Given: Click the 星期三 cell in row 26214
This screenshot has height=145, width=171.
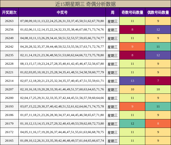Looking at the screenshot, I should pyautogui.click(x=113, y=81).
